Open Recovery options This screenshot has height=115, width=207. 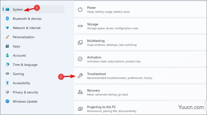[x=140, y=92]
